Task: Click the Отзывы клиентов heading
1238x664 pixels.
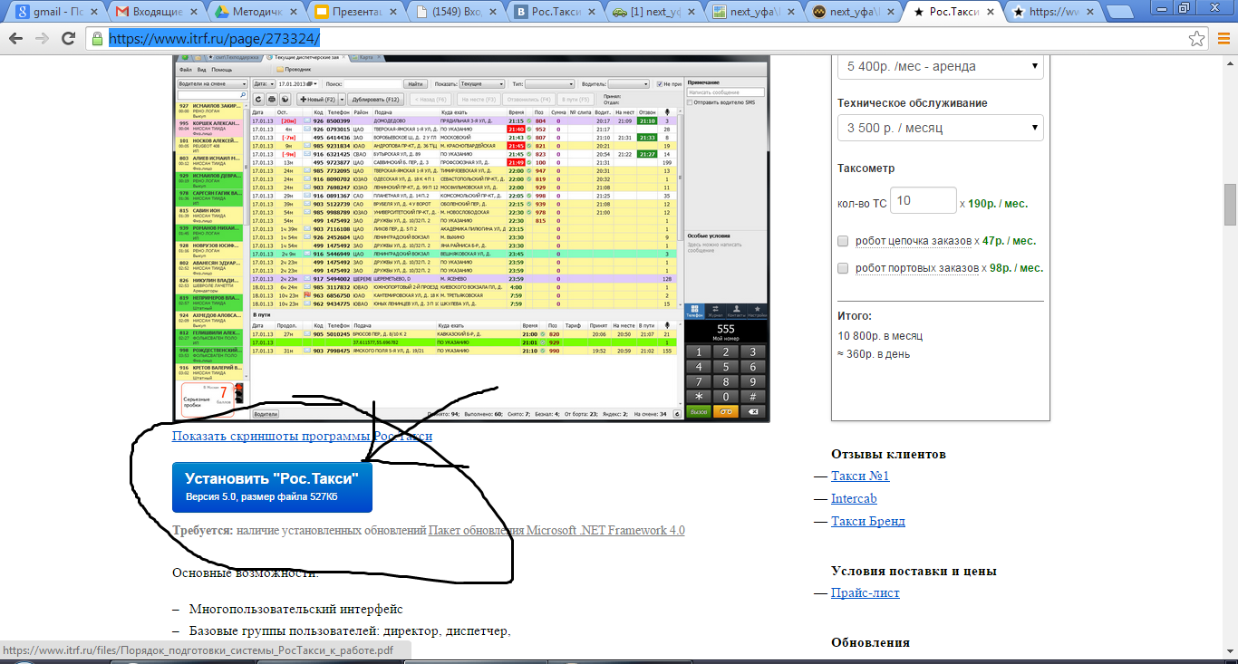Action: [888, 454]
